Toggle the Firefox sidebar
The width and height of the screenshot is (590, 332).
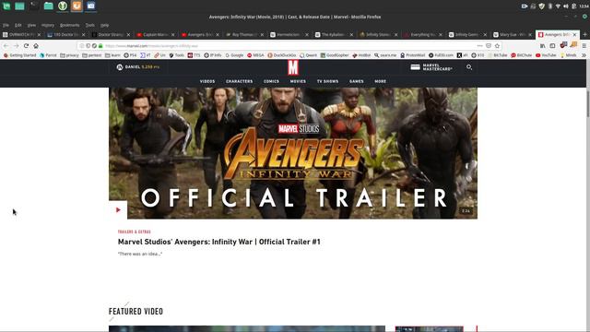tap(552, 45)
